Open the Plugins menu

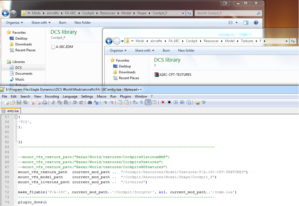click(x=125, y=96)
